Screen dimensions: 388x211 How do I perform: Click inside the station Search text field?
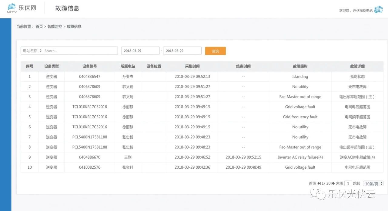point(80,51)
